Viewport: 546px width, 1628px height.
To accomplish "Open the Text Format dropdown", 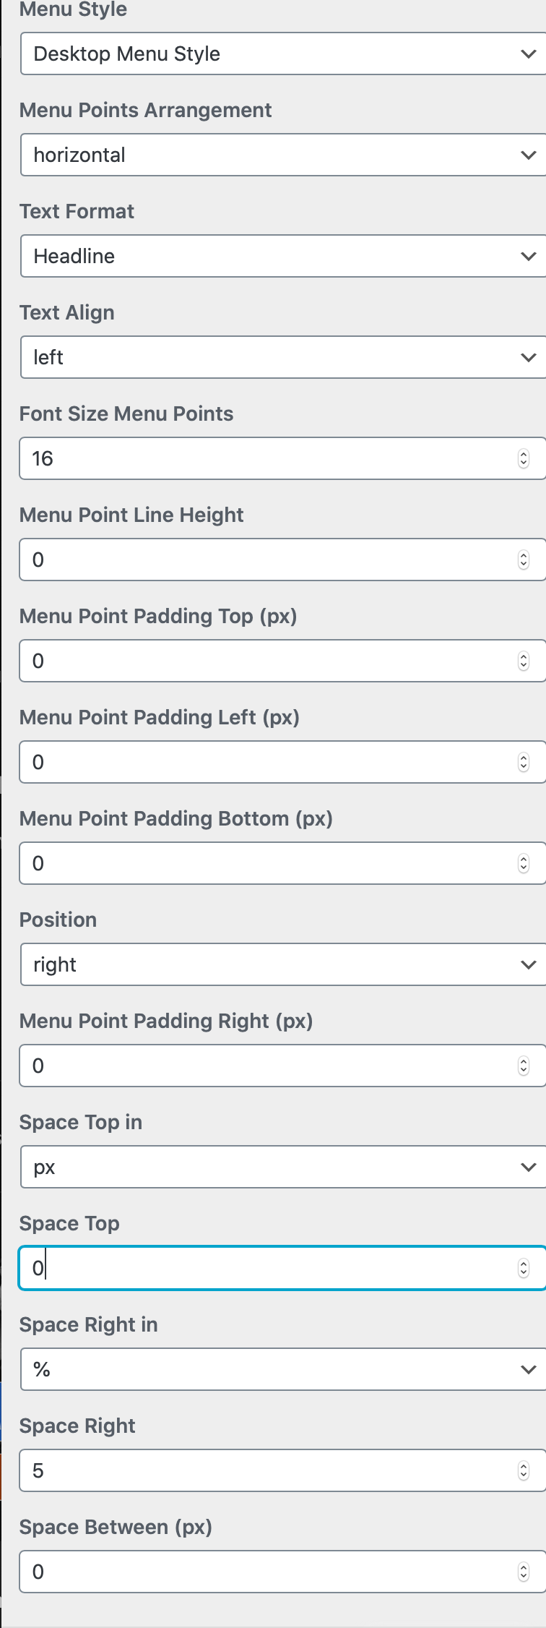I will coord(282,256).
